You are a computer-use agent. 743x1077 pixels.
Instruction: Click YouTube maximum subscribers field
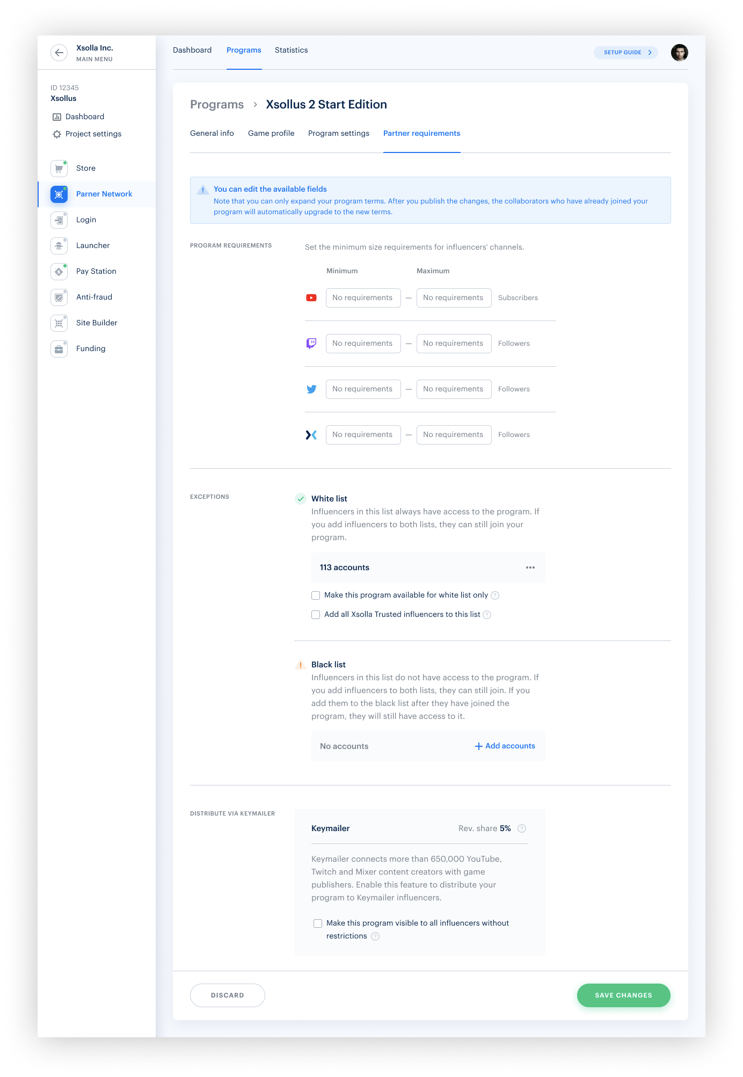pyautogui.click(x=454, y=298)
